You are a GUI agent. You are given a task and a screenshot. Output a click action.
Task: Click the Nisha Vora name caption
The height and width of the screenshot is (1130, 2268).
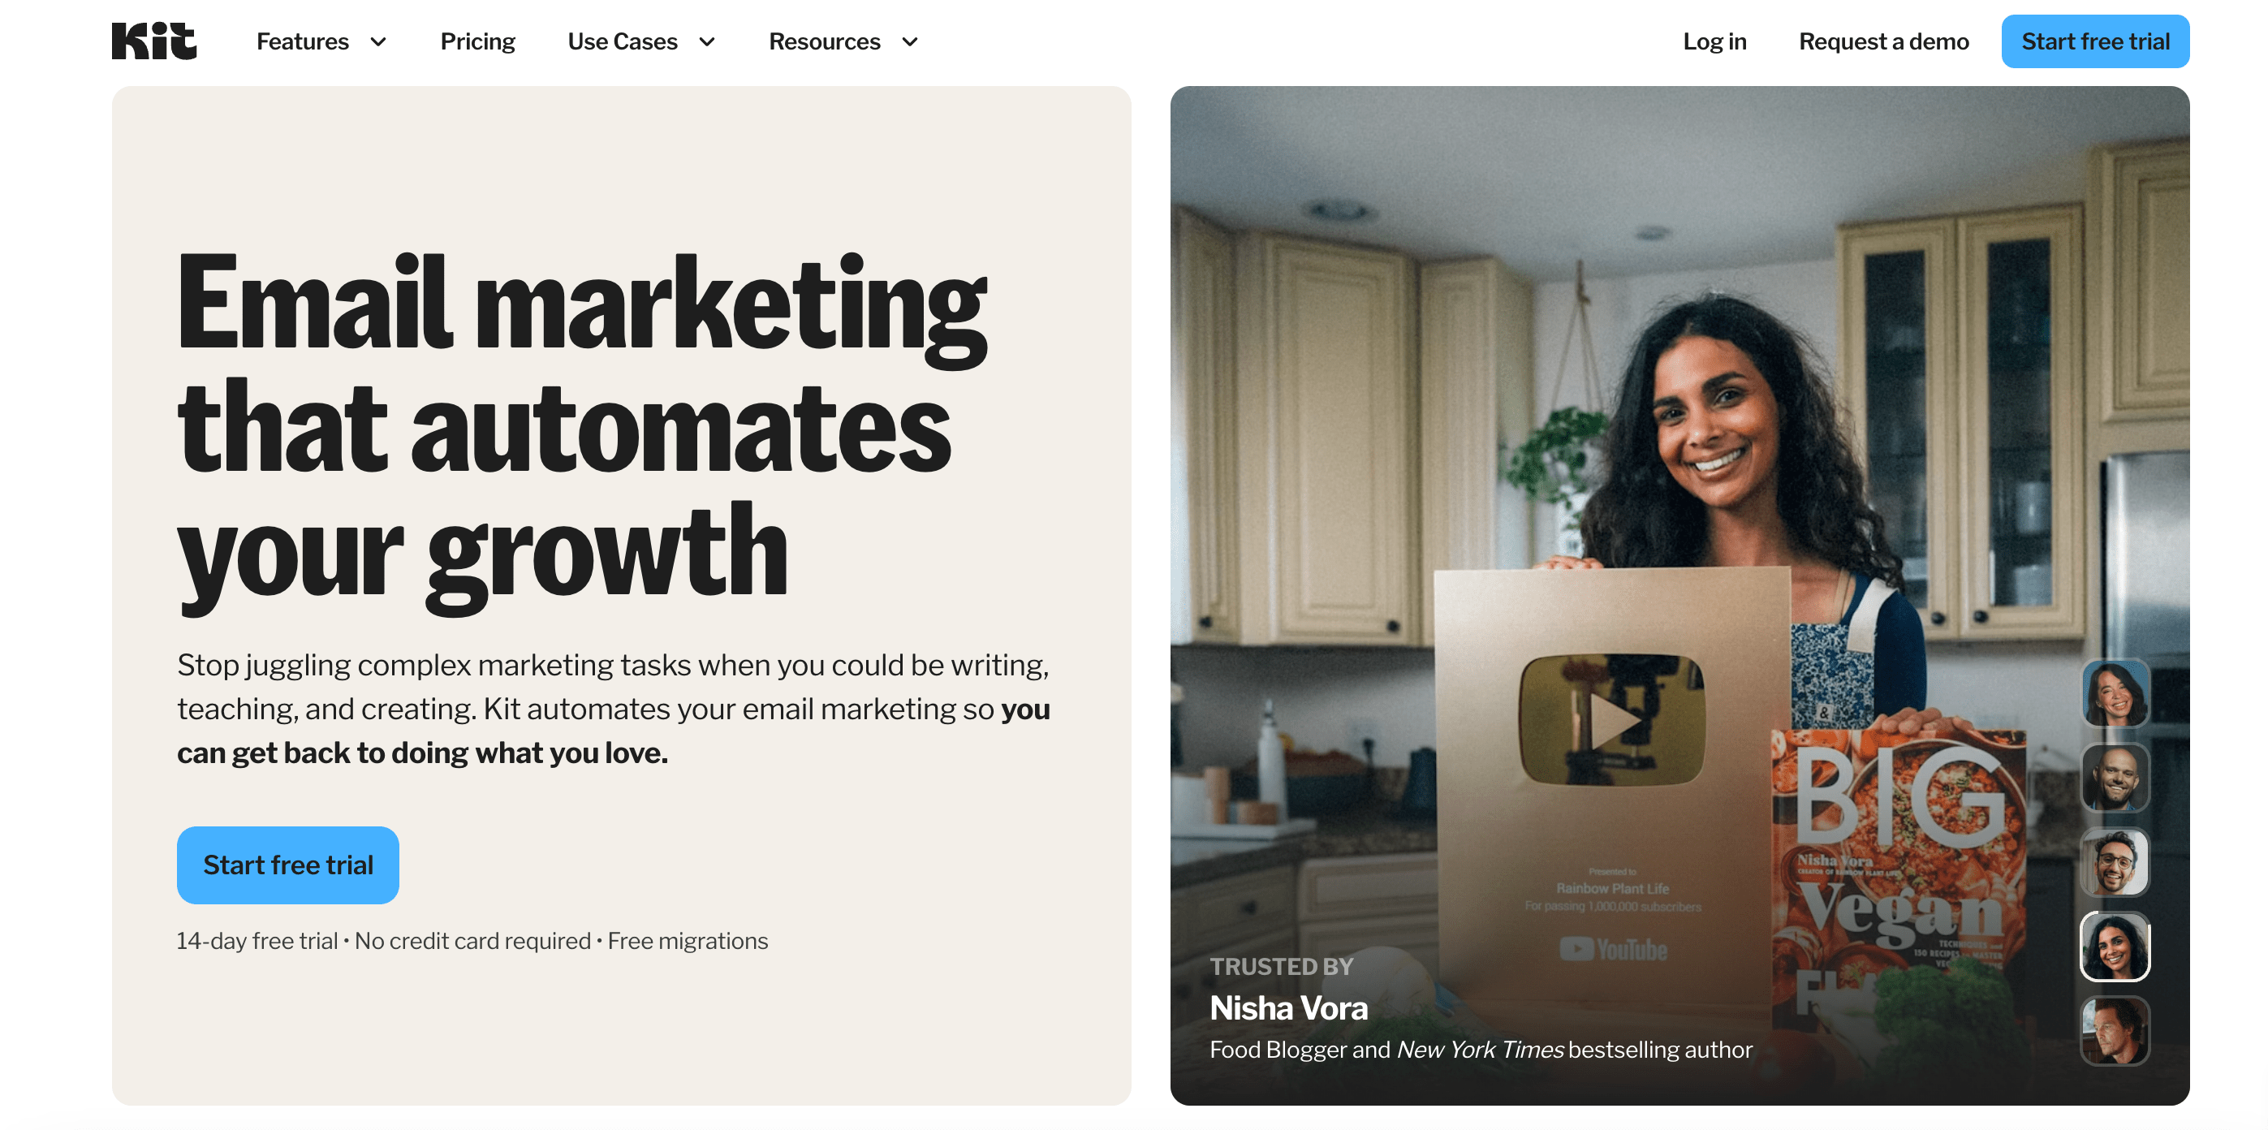click(x=1289, y=1007)
